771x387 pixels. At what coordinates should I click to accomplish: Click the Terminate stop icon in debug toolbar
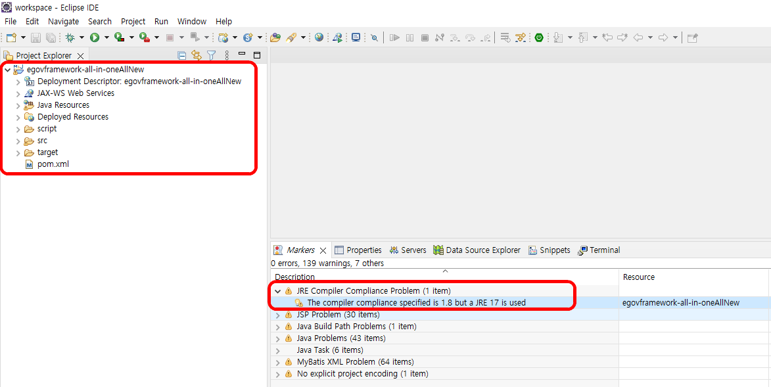tap(425, 37)
